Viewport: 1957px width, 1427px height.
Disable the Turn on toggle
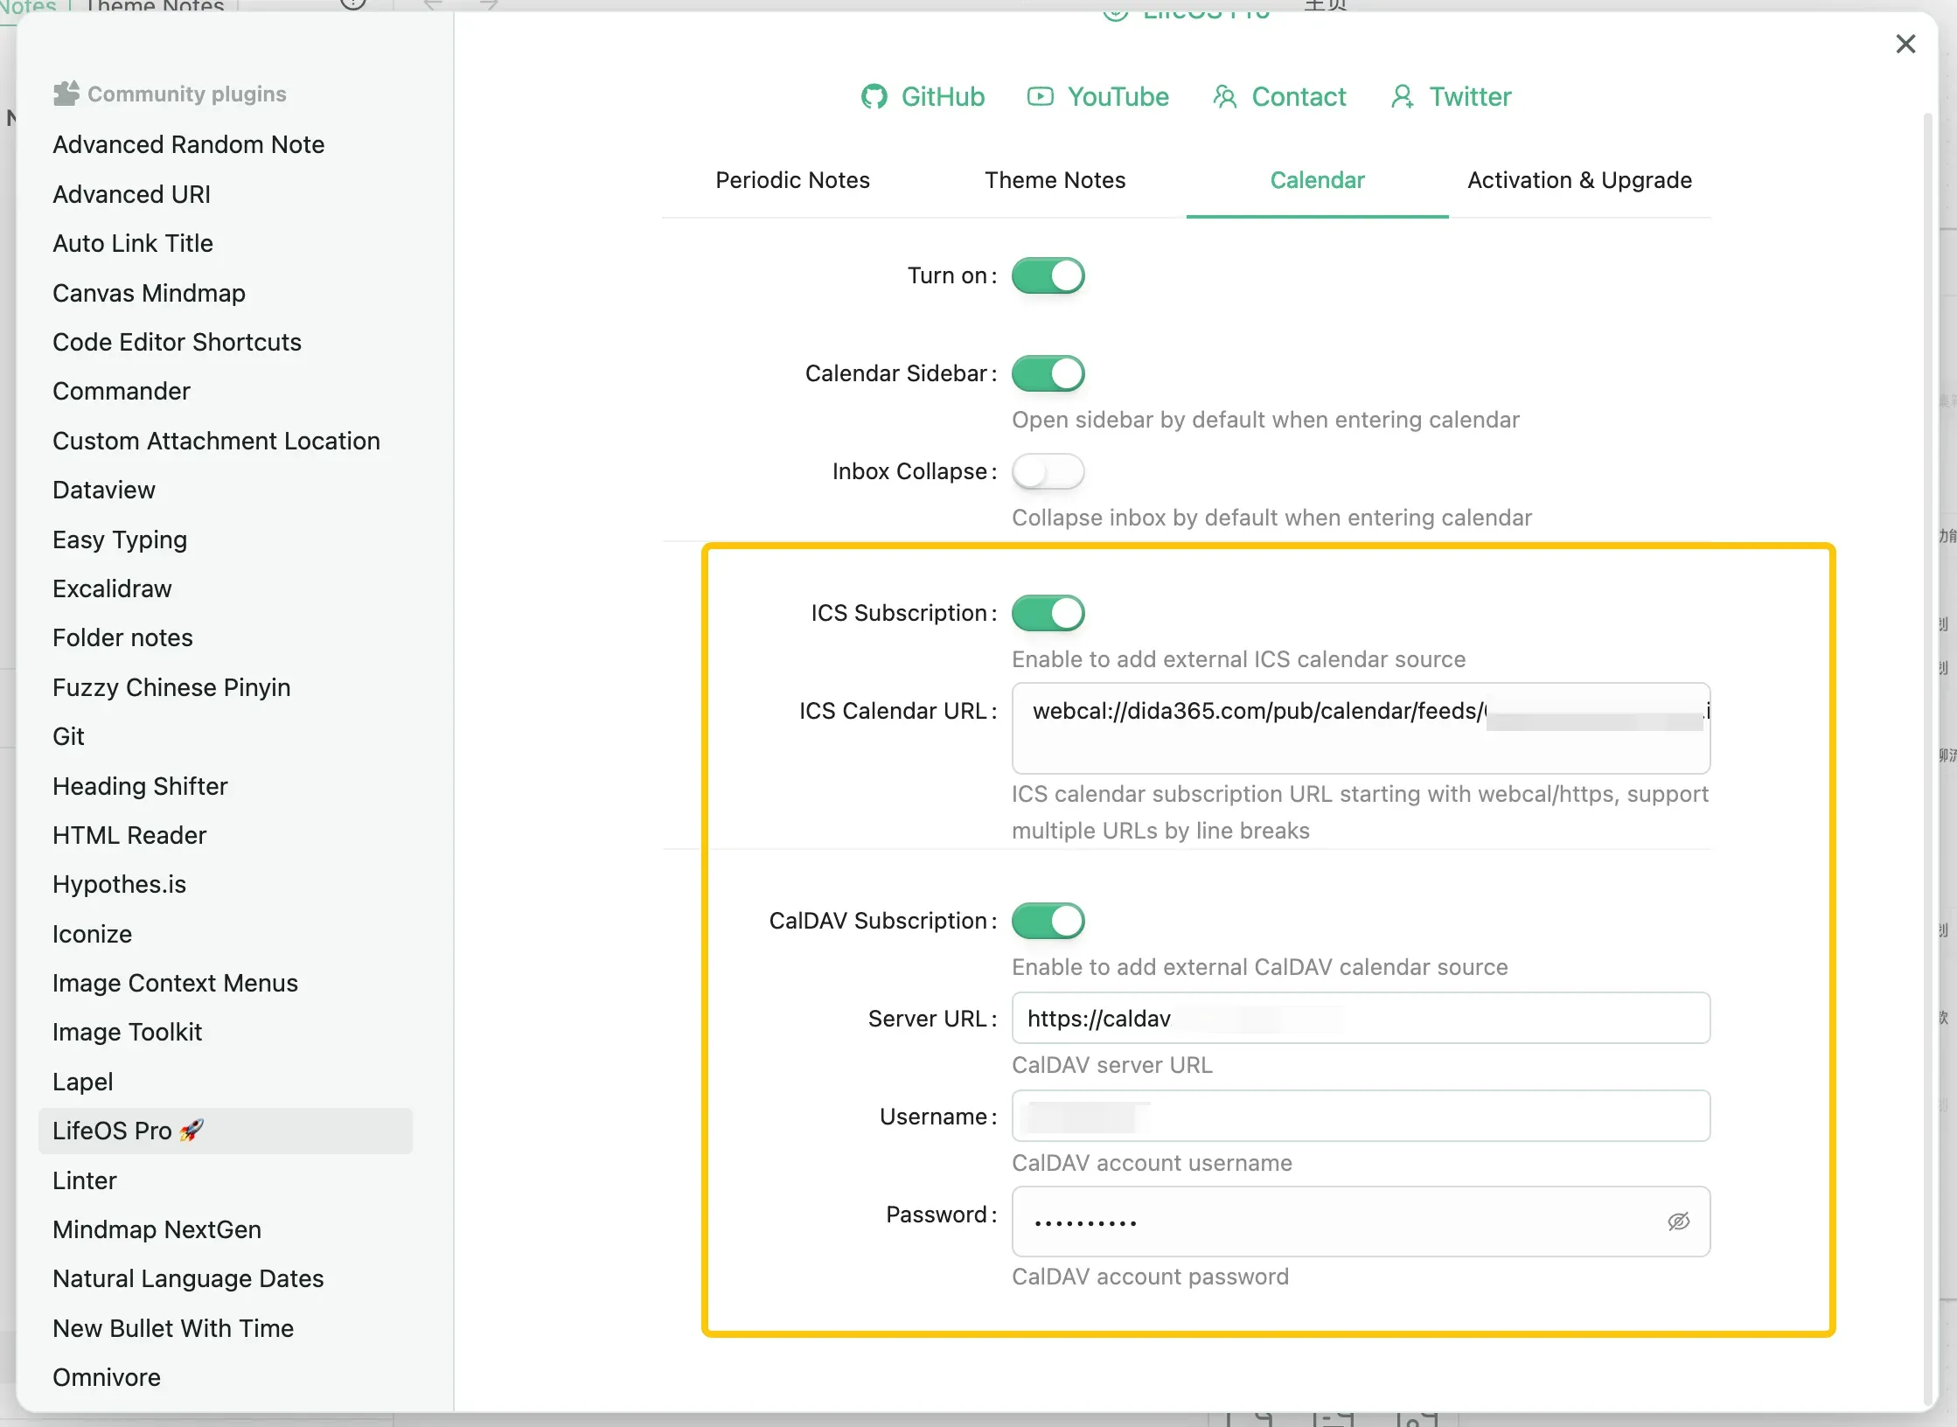click(x=1048, y=275)
